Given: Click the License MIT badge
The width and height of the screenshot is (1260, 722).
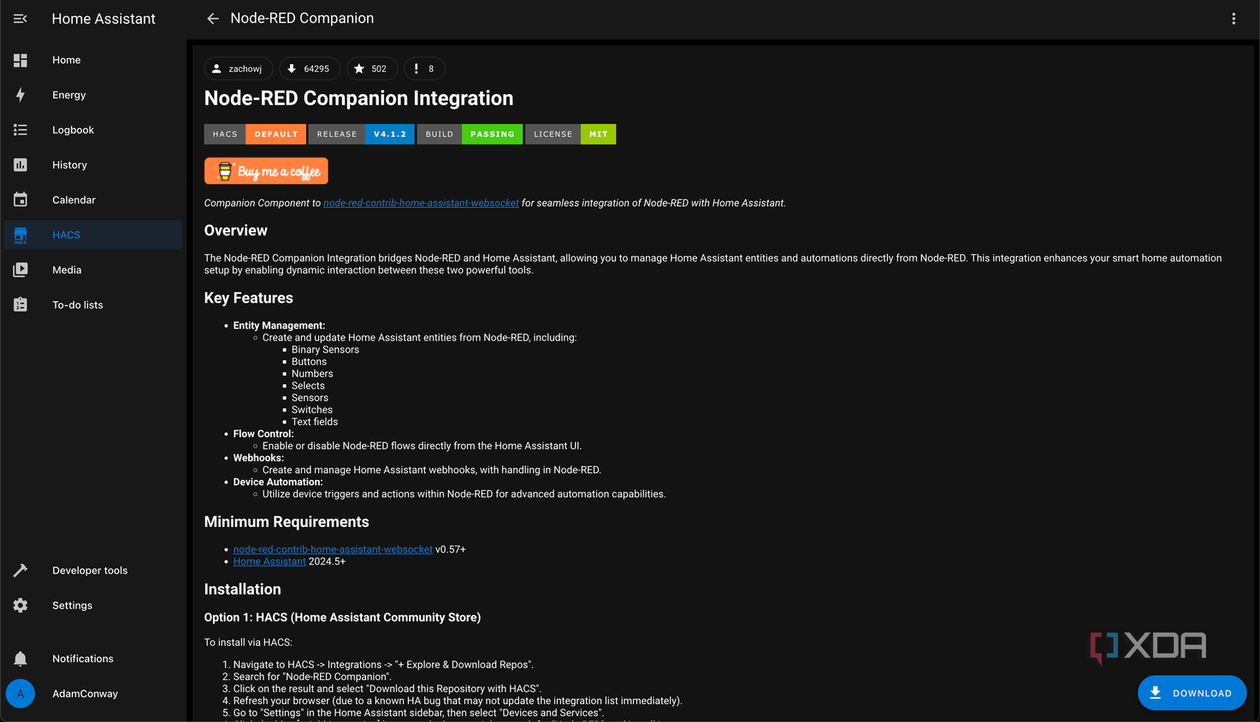Looking at the screenshot, I should pos(571,134).
